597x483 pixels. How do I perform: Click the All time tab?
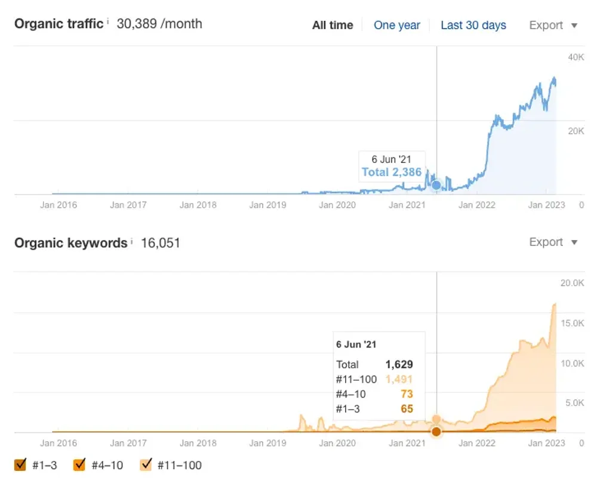point(333,25)
